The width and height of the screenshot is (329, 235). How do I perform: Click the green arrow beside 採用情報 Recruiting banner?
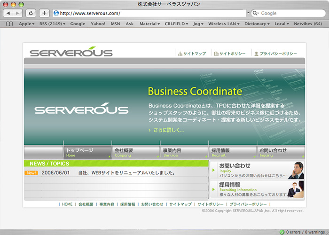213,189
